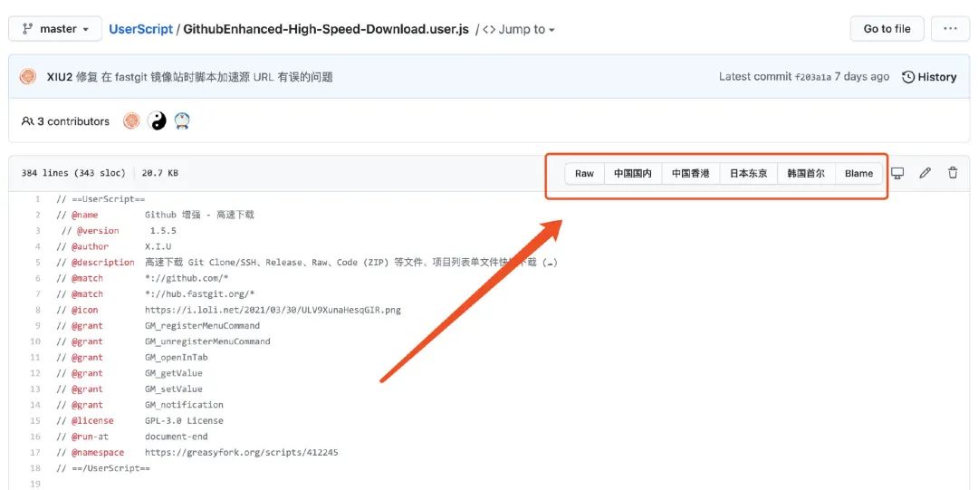Open the fastgit URL fix commit message
This screenshot has width=978, height=490.
pyautogui.click(x=205, y=77)
